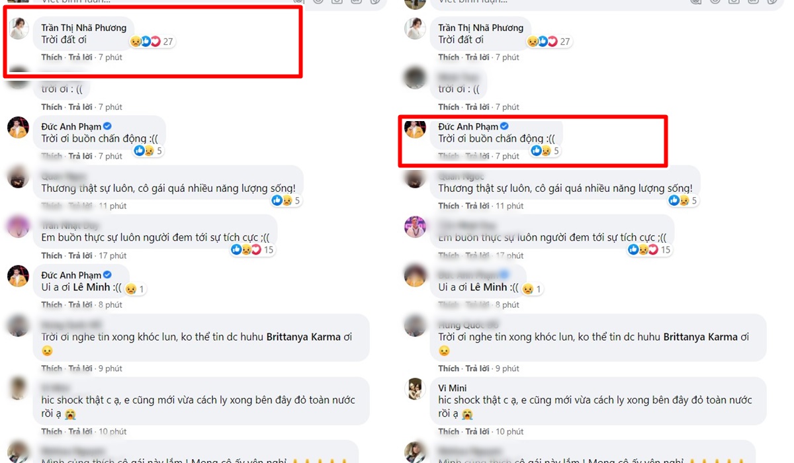Image resolution: width=794 pixels, height=463 pixels.
Task: Click the crying emoji after "rồi ạ" in Vi Mini's comment
Action: tap(467, 413)
